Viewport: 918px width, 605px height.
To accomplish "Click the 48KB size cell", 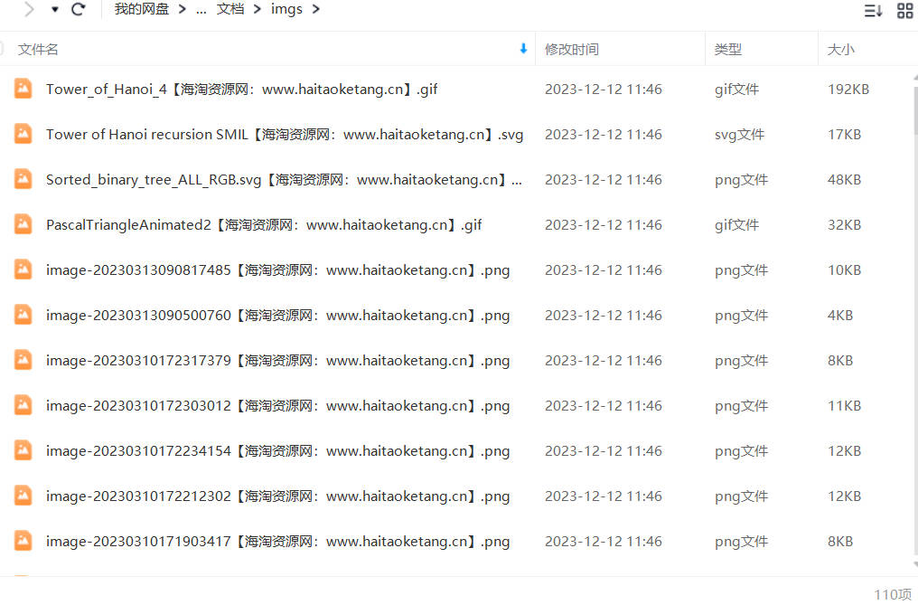I will [844, 179].
